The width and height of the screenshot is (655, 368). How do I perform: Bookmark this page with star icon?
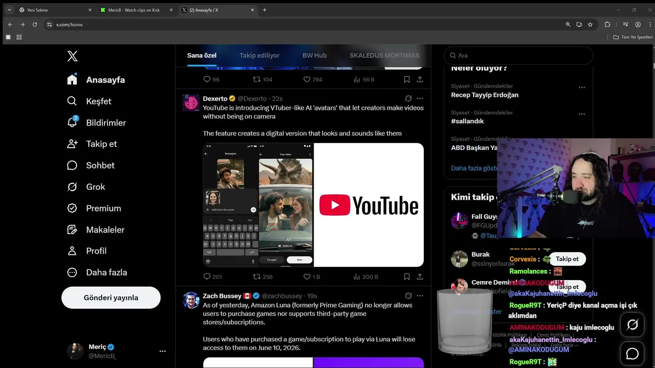pos(590,25)
